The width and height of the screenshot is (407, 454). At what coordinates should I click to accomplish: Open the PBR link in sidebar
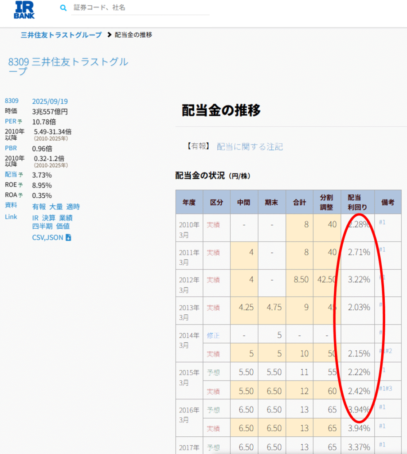point(11,148)
